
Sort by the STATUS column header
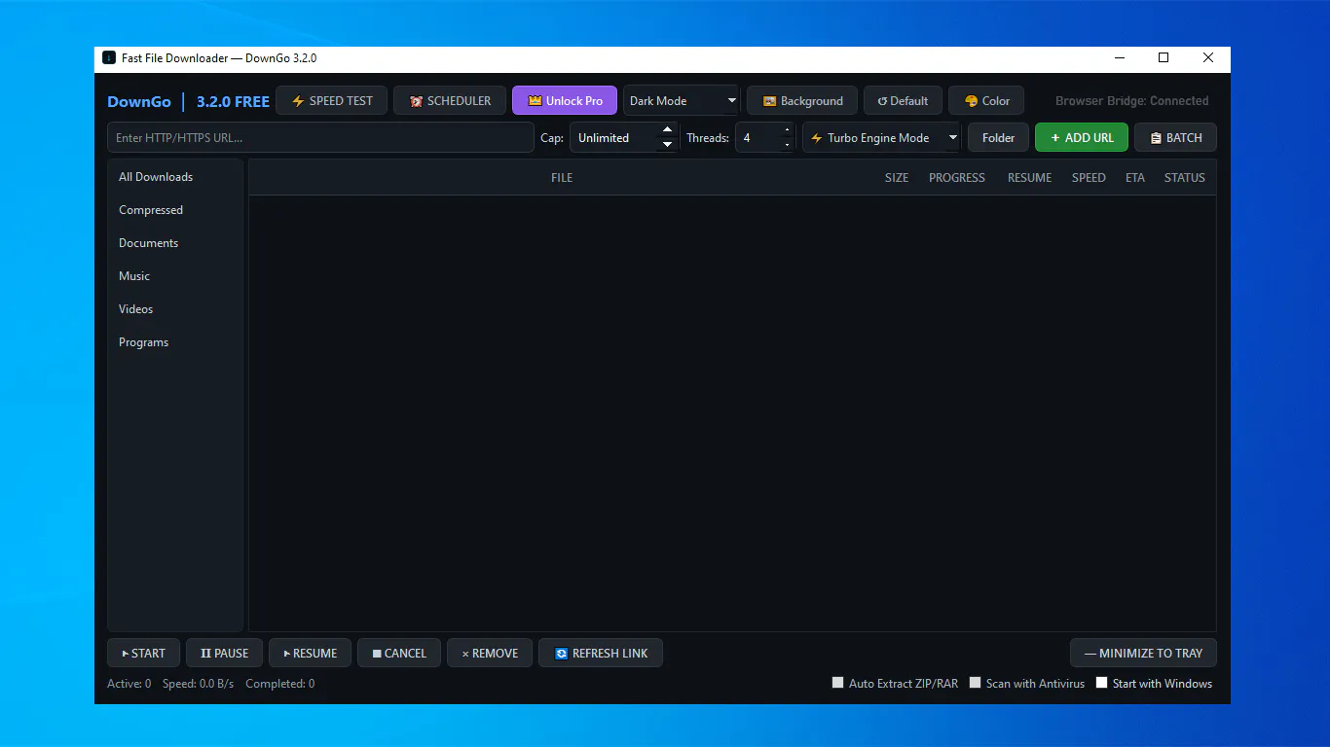(1185, 178)
